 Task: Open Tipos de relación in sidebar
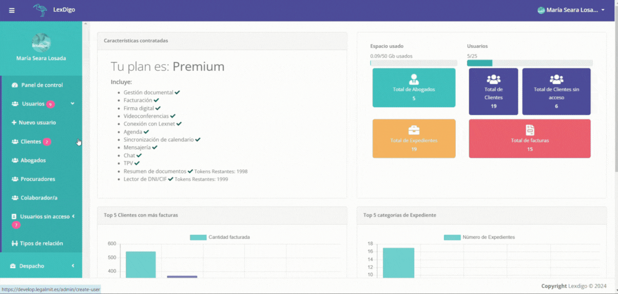tap(41, 243)
